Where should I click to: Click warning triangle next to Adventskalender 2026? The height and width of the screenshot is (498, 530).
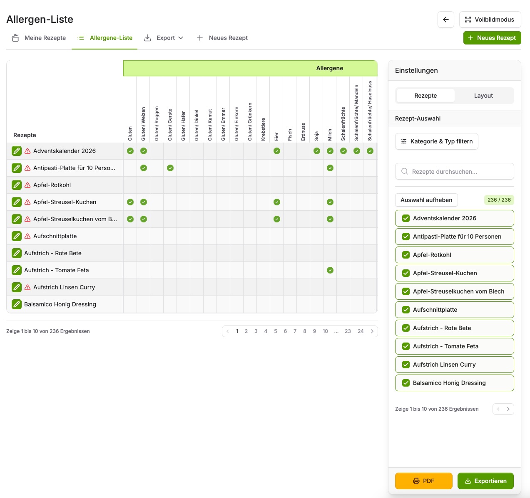[27, 151]
